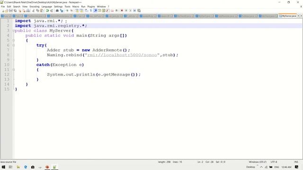Collapse the MyServer class fold marker
This screenshot has height=170, width=303.
click(14, 31)
